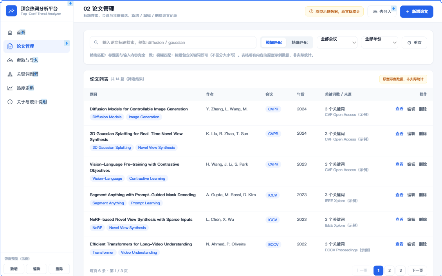
Task: Edit the NeRF-based Novel View Synthesis paper
Action: [x=411, y=219]
